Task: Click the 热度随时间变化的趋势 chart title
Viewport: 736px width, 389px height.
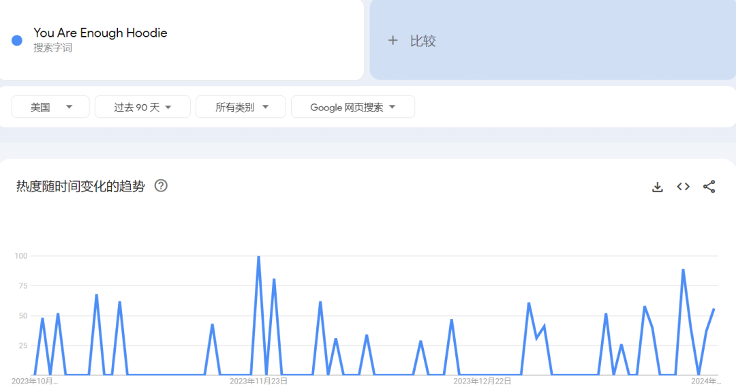Action: [80, 187]
